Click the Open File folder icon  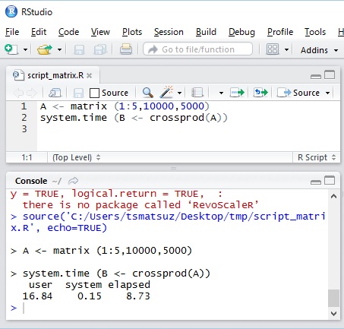[x=45, y=49]
